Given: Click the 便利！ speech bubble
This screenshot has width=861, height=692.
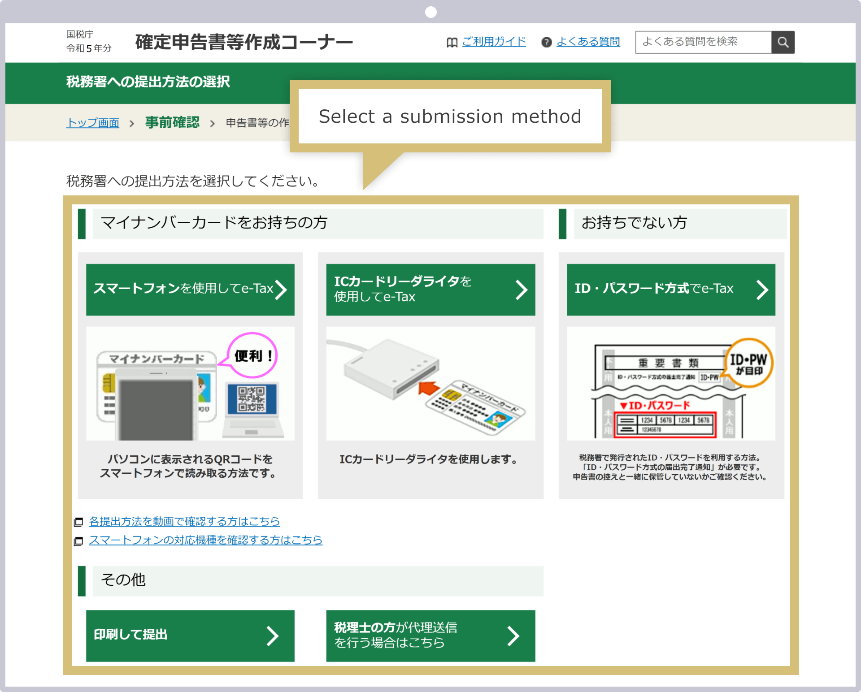Looking at the screenshot, I should [252, 356].
